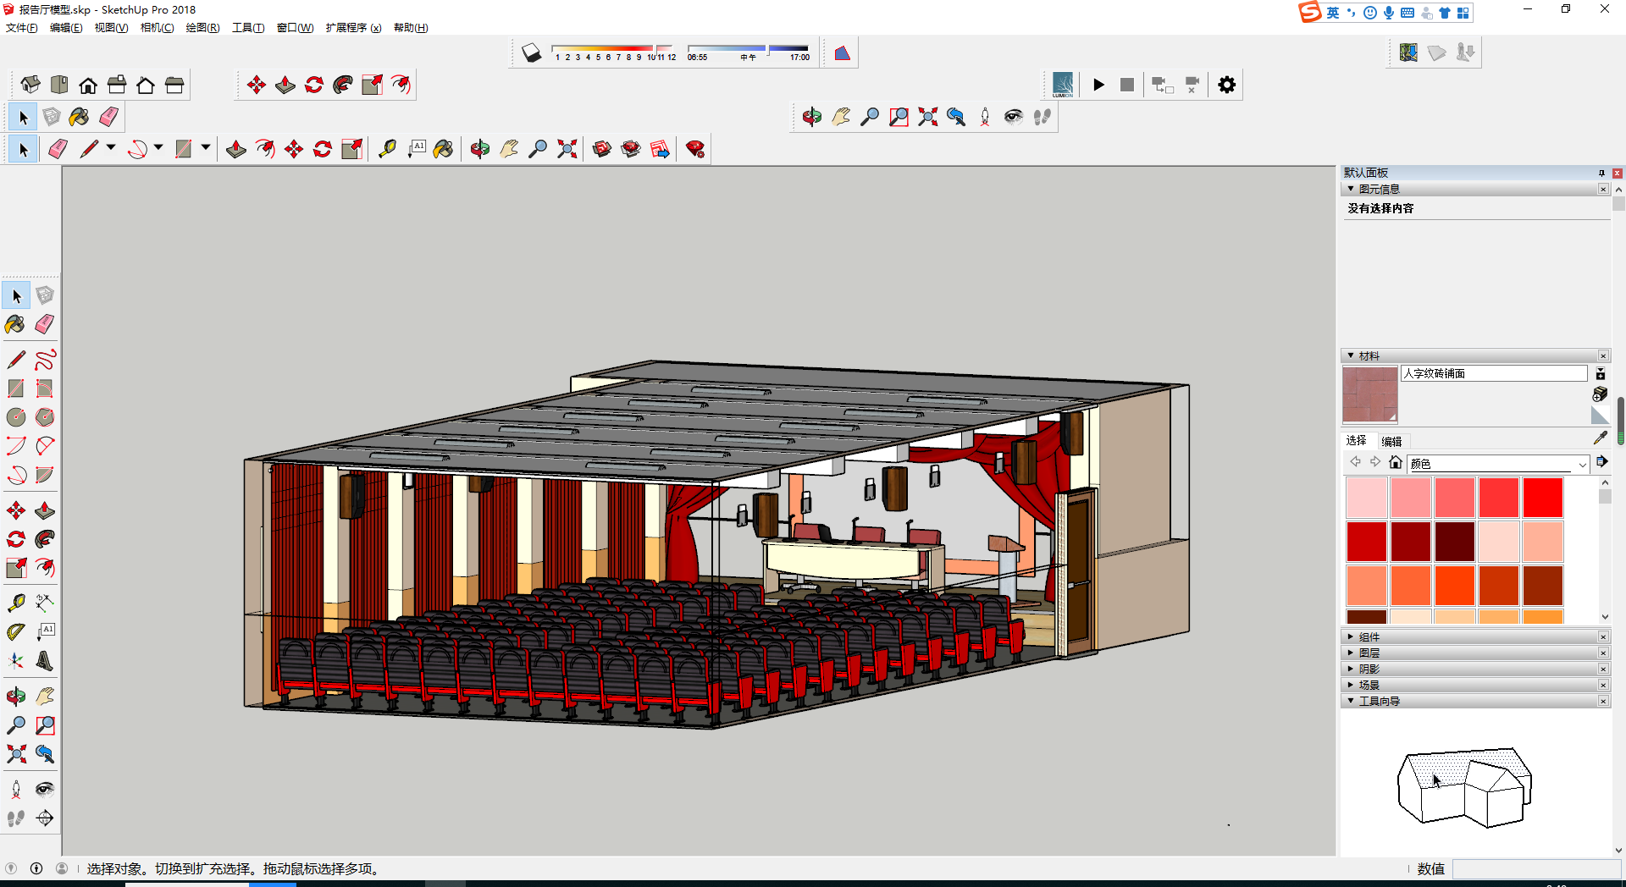Select the Circle tool in left toolbar
The height and width of the screenshot is (887, 1626).
[x=15, y=417]
